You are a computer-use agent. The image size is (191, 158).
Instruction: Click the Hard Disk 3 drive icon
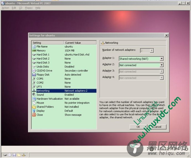click(34, 63)
